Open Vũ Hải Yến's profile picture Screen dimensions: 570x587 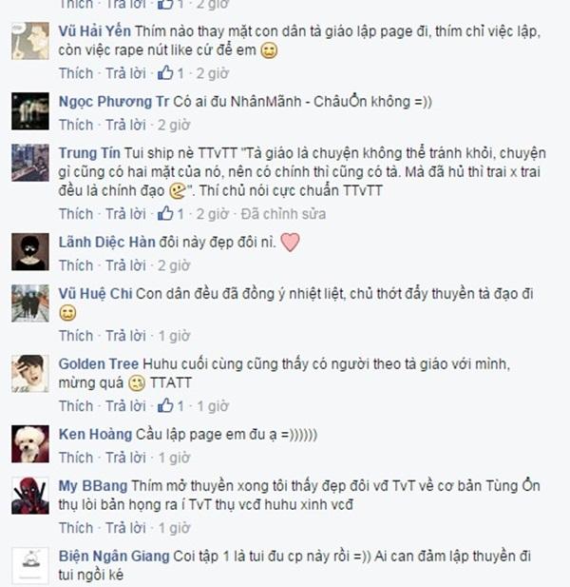[x=30, y=41]
